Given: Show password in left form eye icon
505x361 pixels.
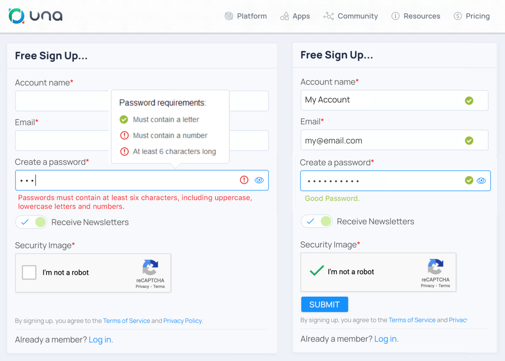Looking at the screenshot, I should [259, 180].
